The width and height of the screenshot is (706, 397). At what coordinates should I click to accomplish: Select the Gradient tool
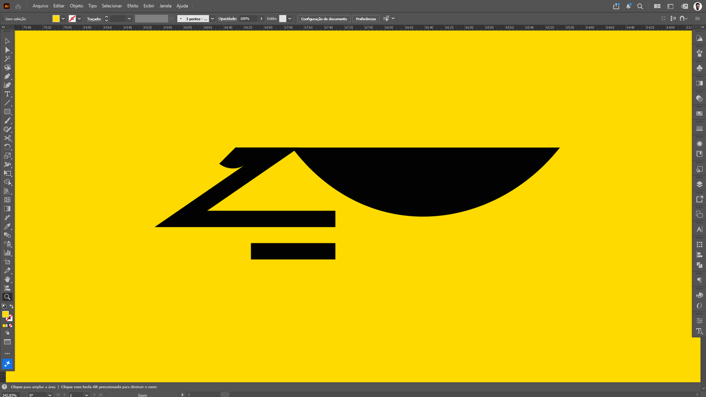[8, 209]
